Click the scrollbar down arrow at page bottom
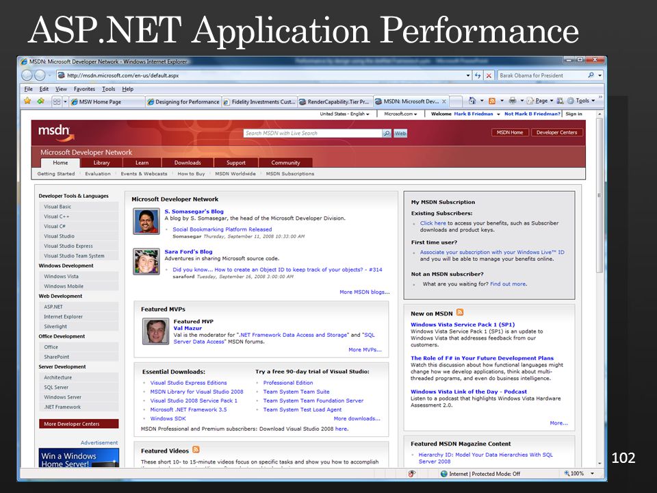657x493 pixels. (600, 464)
